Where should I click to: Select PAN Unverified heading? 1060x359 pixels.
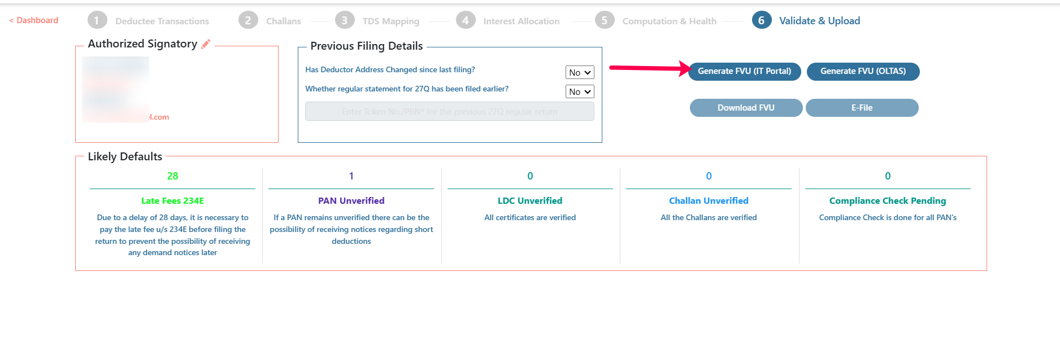351,201
